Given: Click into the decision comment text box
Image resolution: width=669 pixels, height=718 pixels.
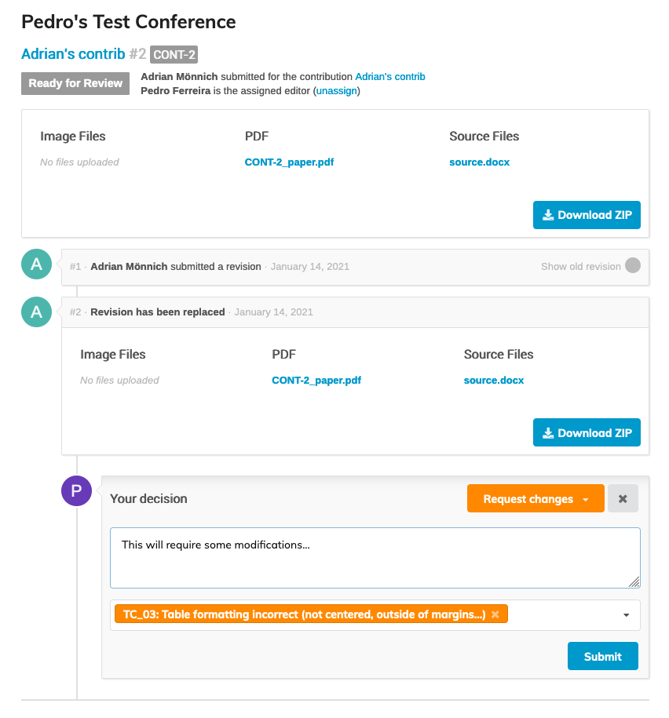Looking at the screenshot, I should click(375, 558).
